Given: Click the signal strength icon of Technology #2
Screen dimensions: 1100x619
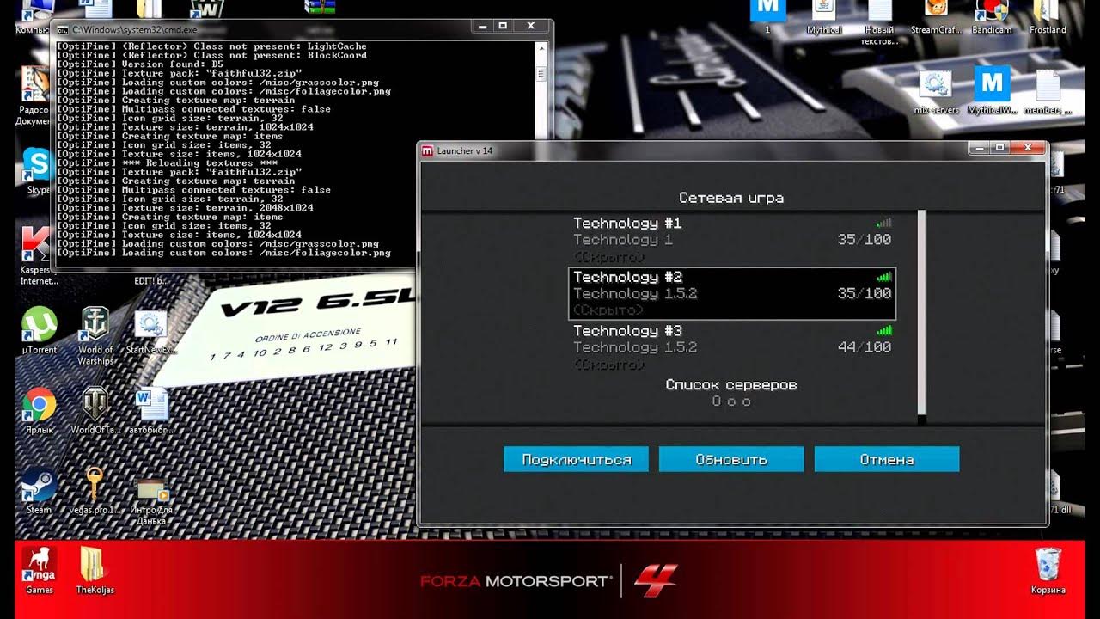Looking at the screenshot, I should tap(884, 277).
